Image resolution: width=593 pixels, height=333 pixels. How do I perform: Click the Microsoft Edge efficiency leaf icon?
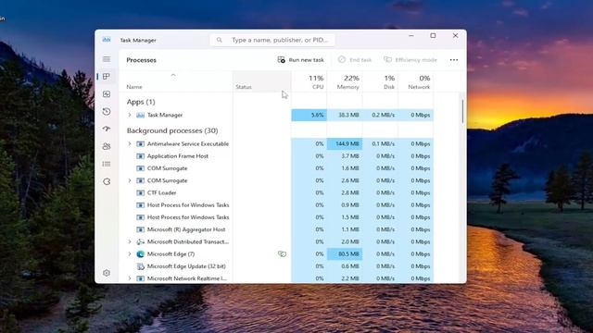(x=282, y=254)
